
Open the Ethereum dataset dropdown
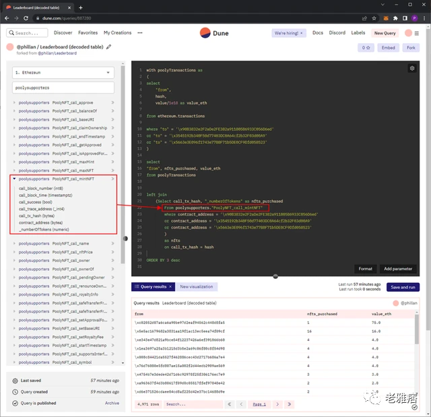click(x=65, y=72)
